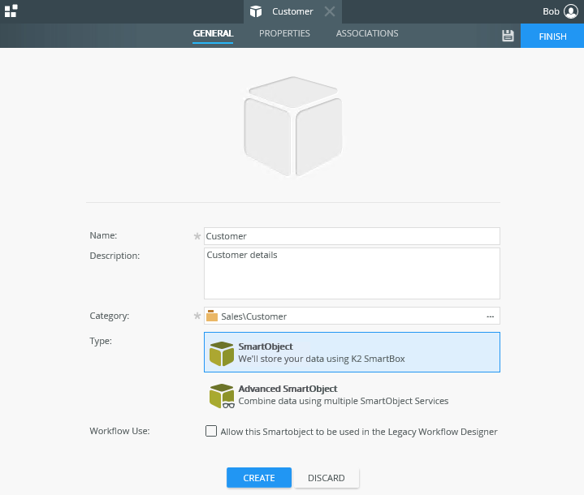The height and width of the screenshot is (495, 584).
Task: Click the Finish button
Action: (552, 37)
